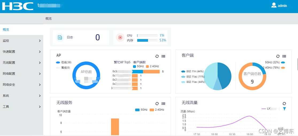Screen dimensions: 298x136
Task: Toggle 5GHz legend in 无线服务 chart
Action: [x=141, y=110]
